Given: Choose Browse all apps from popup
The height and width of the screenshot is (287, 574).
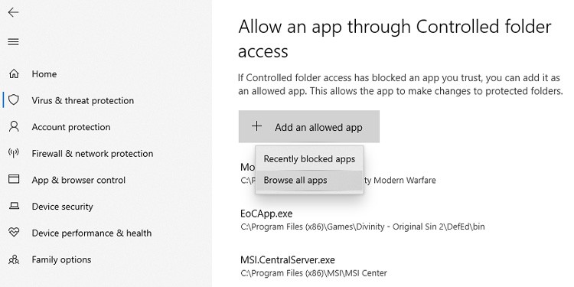Looking at the screenshot, I should click(x=309, y=180).
